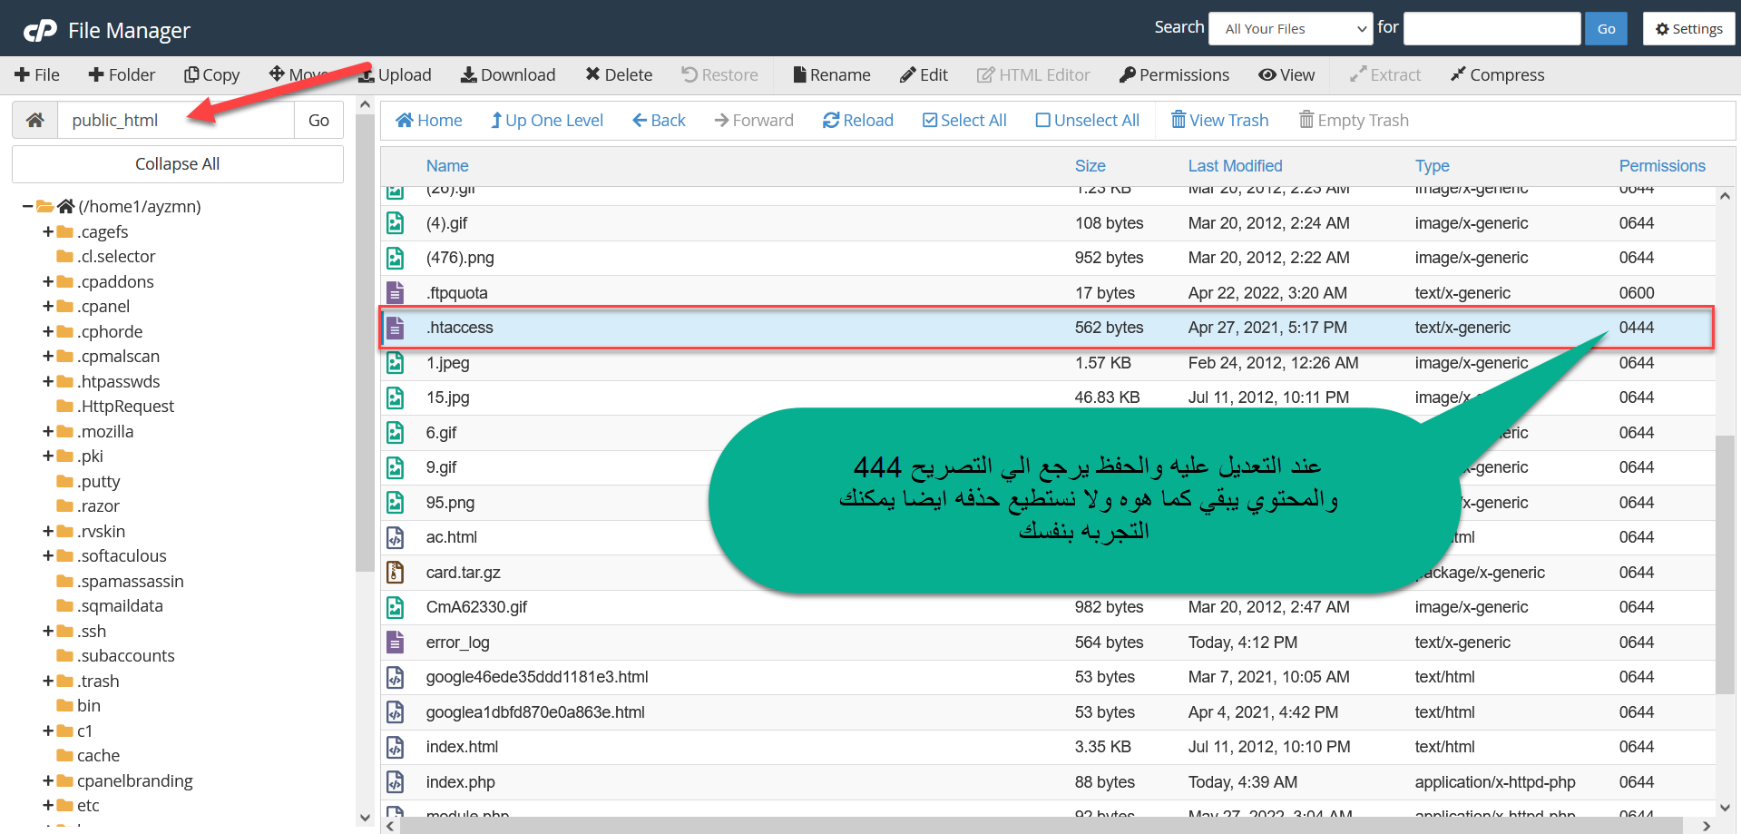Collapse the /home1/ayzmn root folder
Image resolution: width=1741 pixels, height=834 pixels.
click(28, 207)
